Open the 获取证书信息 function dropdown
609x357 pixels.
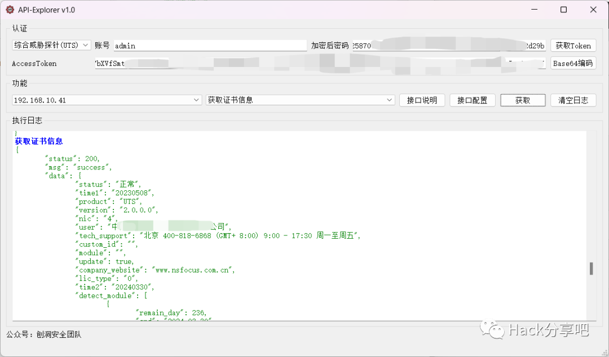tap(300, 100)
